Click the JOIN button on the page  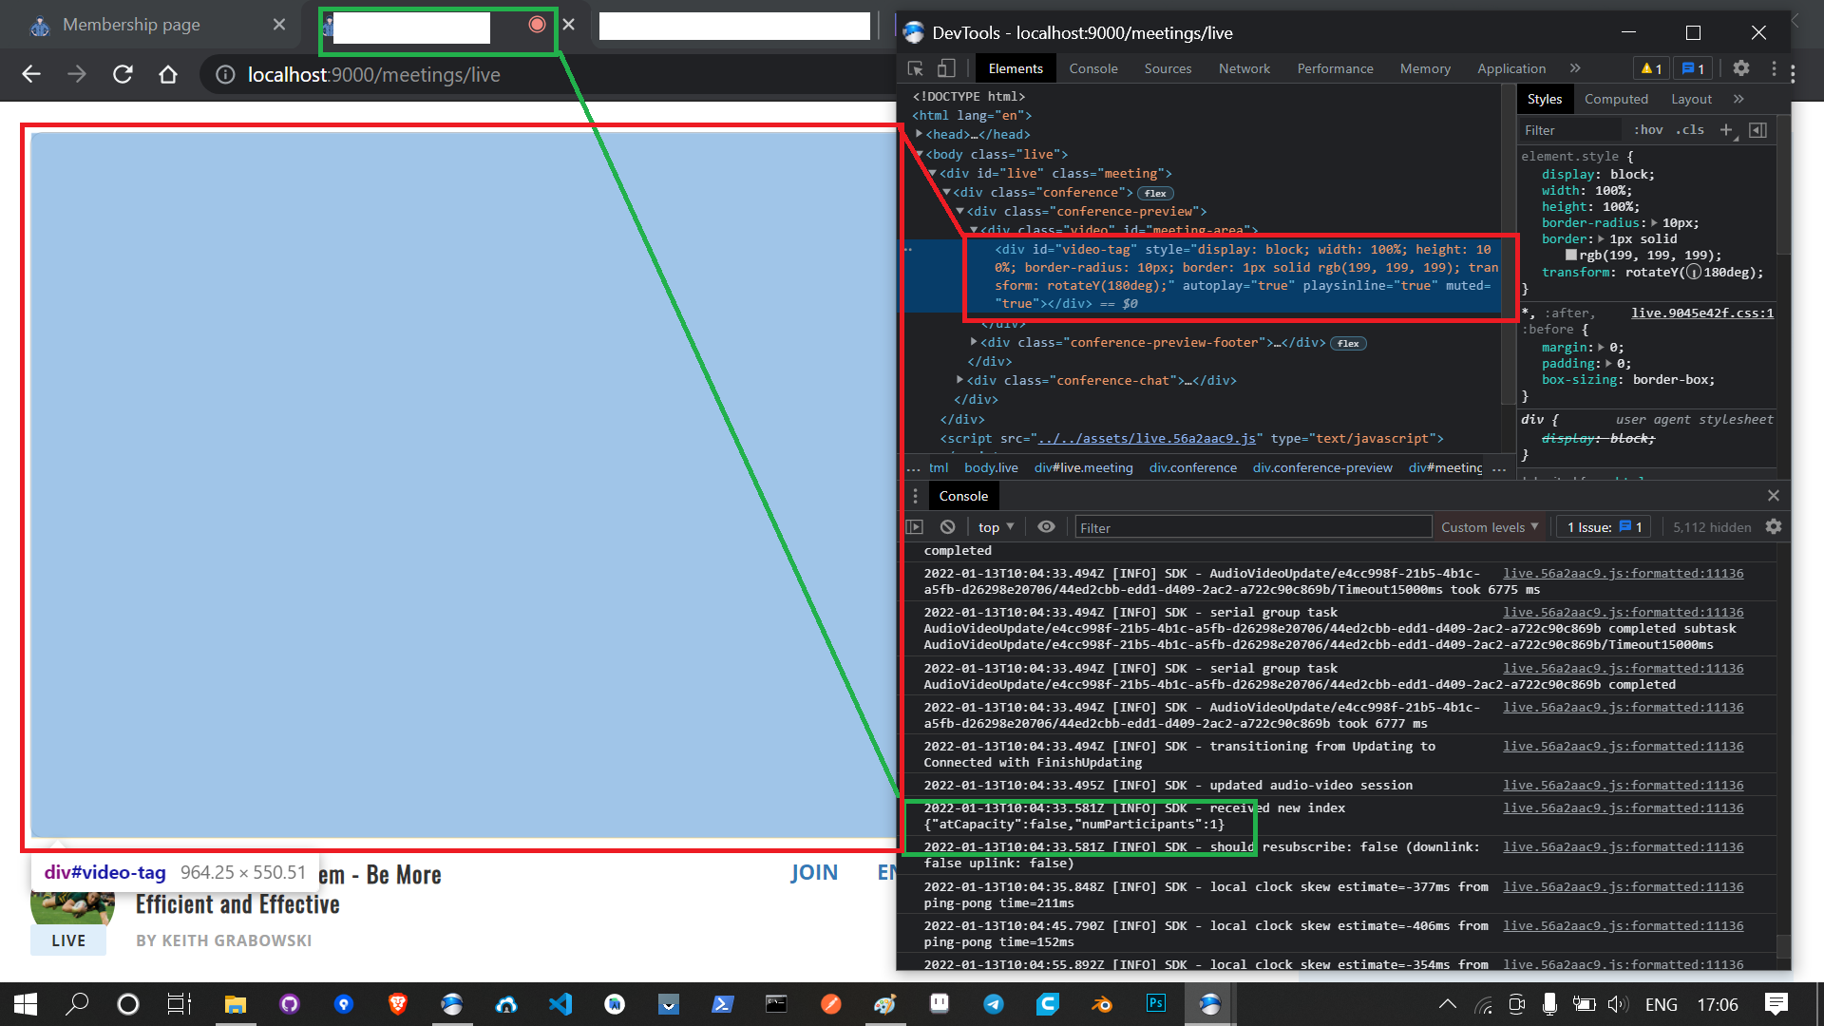click(814, 872)
